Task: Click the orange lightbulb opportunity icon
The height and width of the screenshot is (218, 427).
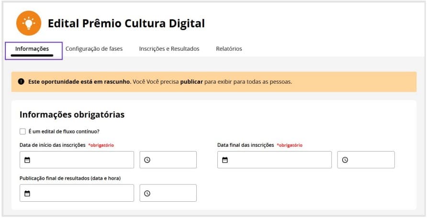Action: point(29,22)
